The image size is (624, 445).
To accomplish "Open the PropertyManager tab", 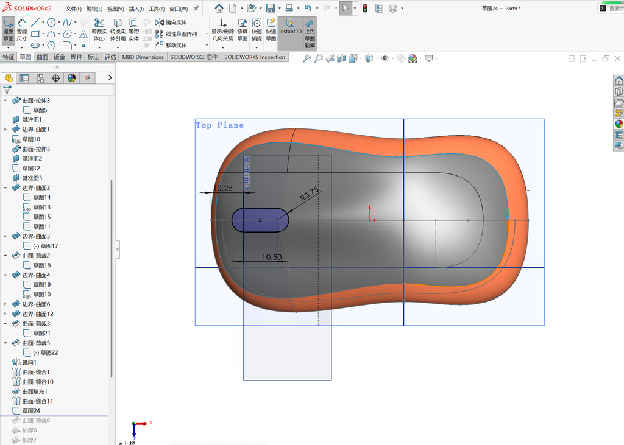I will click(x=24, y=78).
